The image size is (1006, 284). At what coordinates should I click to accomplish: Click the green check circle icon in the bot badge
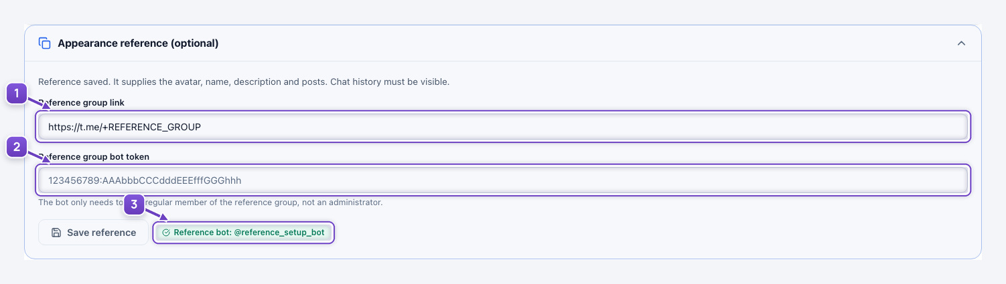click(166, 233)
